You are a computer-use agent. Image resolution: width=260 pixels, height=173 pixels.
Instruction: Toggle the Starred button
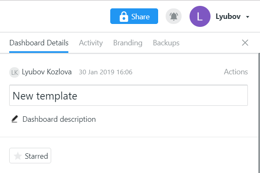coord(30,155)
